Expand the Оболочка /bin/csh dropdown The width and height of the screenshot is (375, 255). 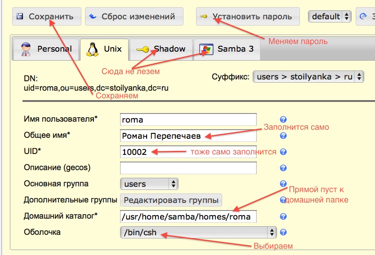(198, 233)
